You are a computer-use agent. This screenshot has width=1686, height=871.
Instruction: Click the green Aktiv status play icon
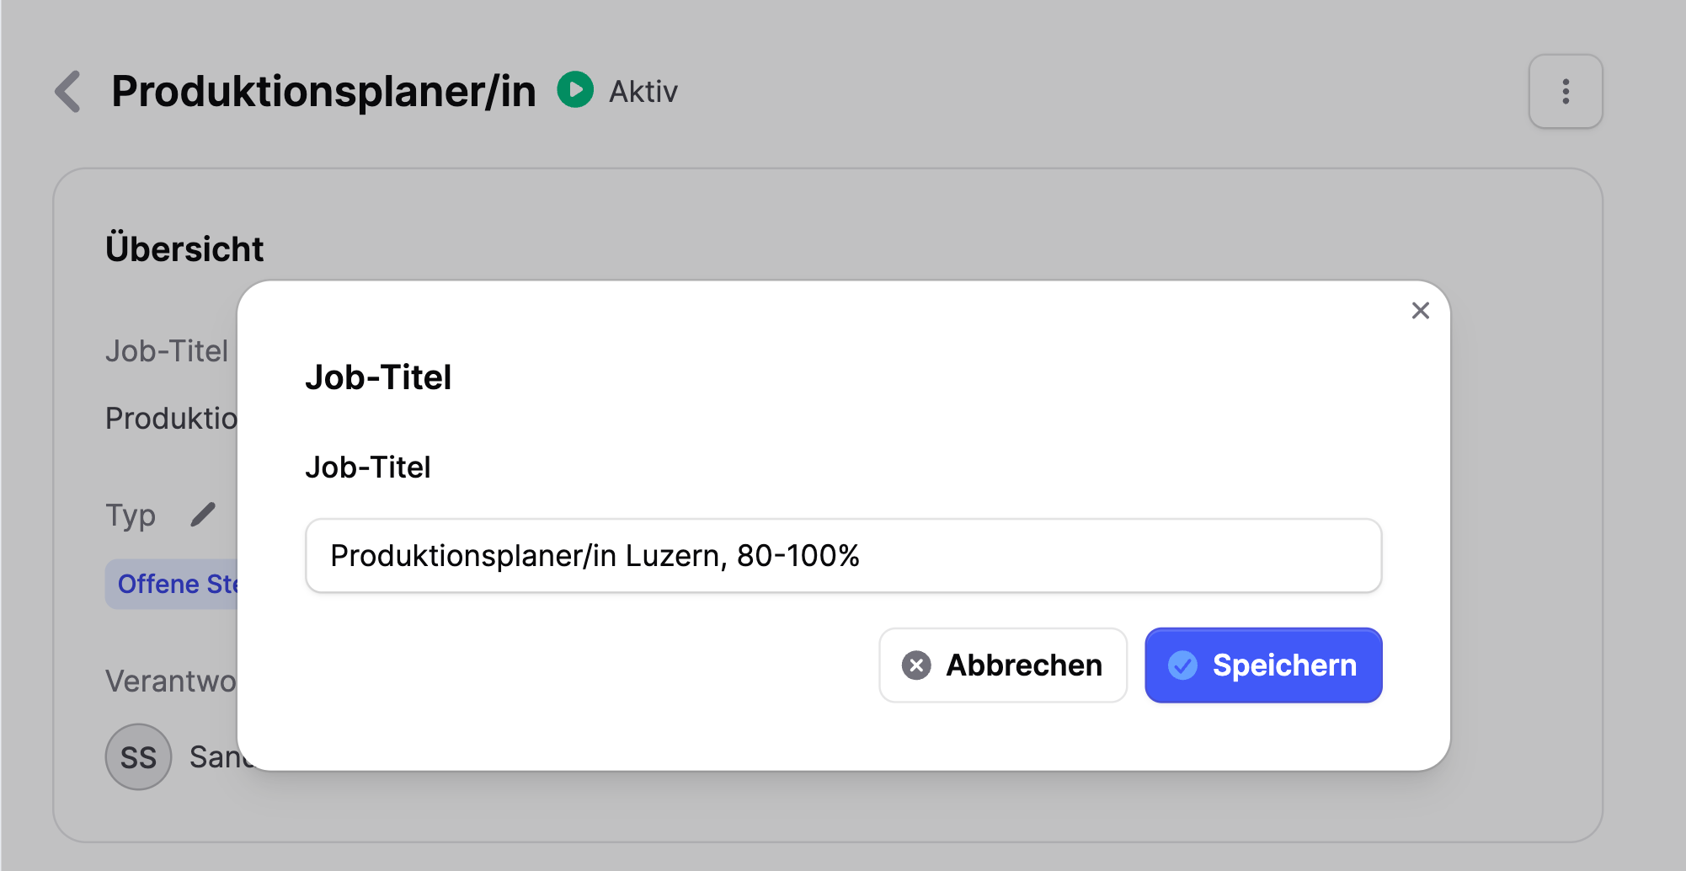point(575,90)
